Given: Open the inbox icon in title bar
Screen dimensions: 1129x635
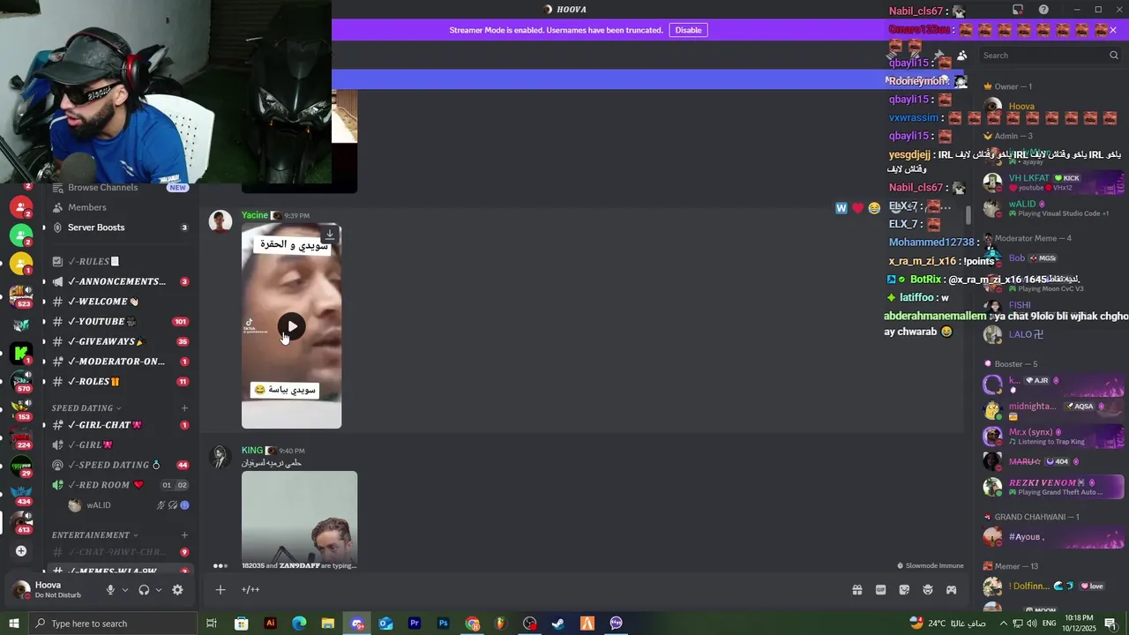Looking at the screenshot, I should coord(1018,10).
